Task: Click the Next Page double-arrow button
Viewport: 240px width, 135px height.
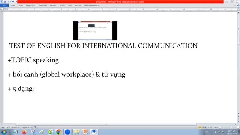Action: pyautogui.click(x=238, y=121)
